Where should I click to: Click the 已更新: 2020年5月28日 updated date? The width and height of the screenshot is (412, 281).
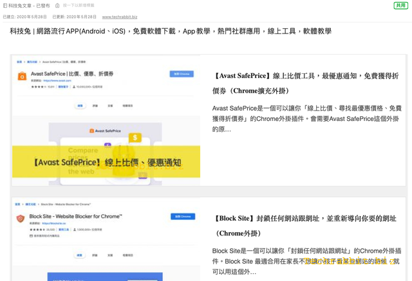point(75,17)
